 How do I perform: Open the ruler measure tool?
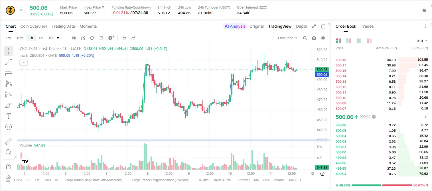9,141
